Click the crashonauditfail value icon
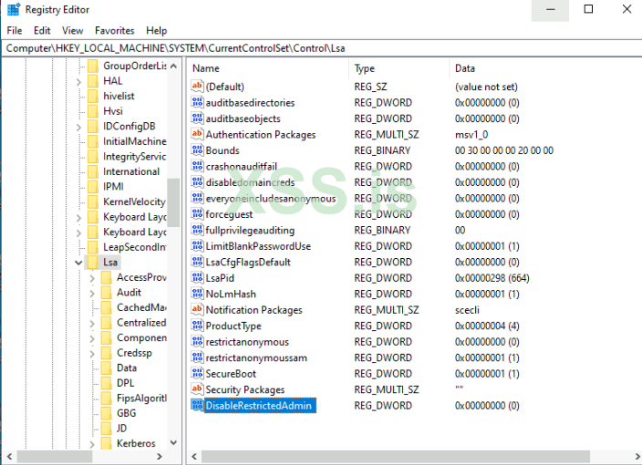Image resolution: width=642 pixels, height=465 pixels. point(197,166)
